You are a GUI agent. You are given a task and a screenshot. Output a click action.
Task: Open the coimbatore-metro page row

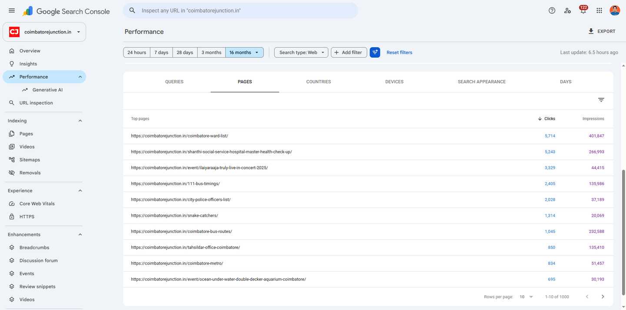pyautogui.click(x=368, y=263)
